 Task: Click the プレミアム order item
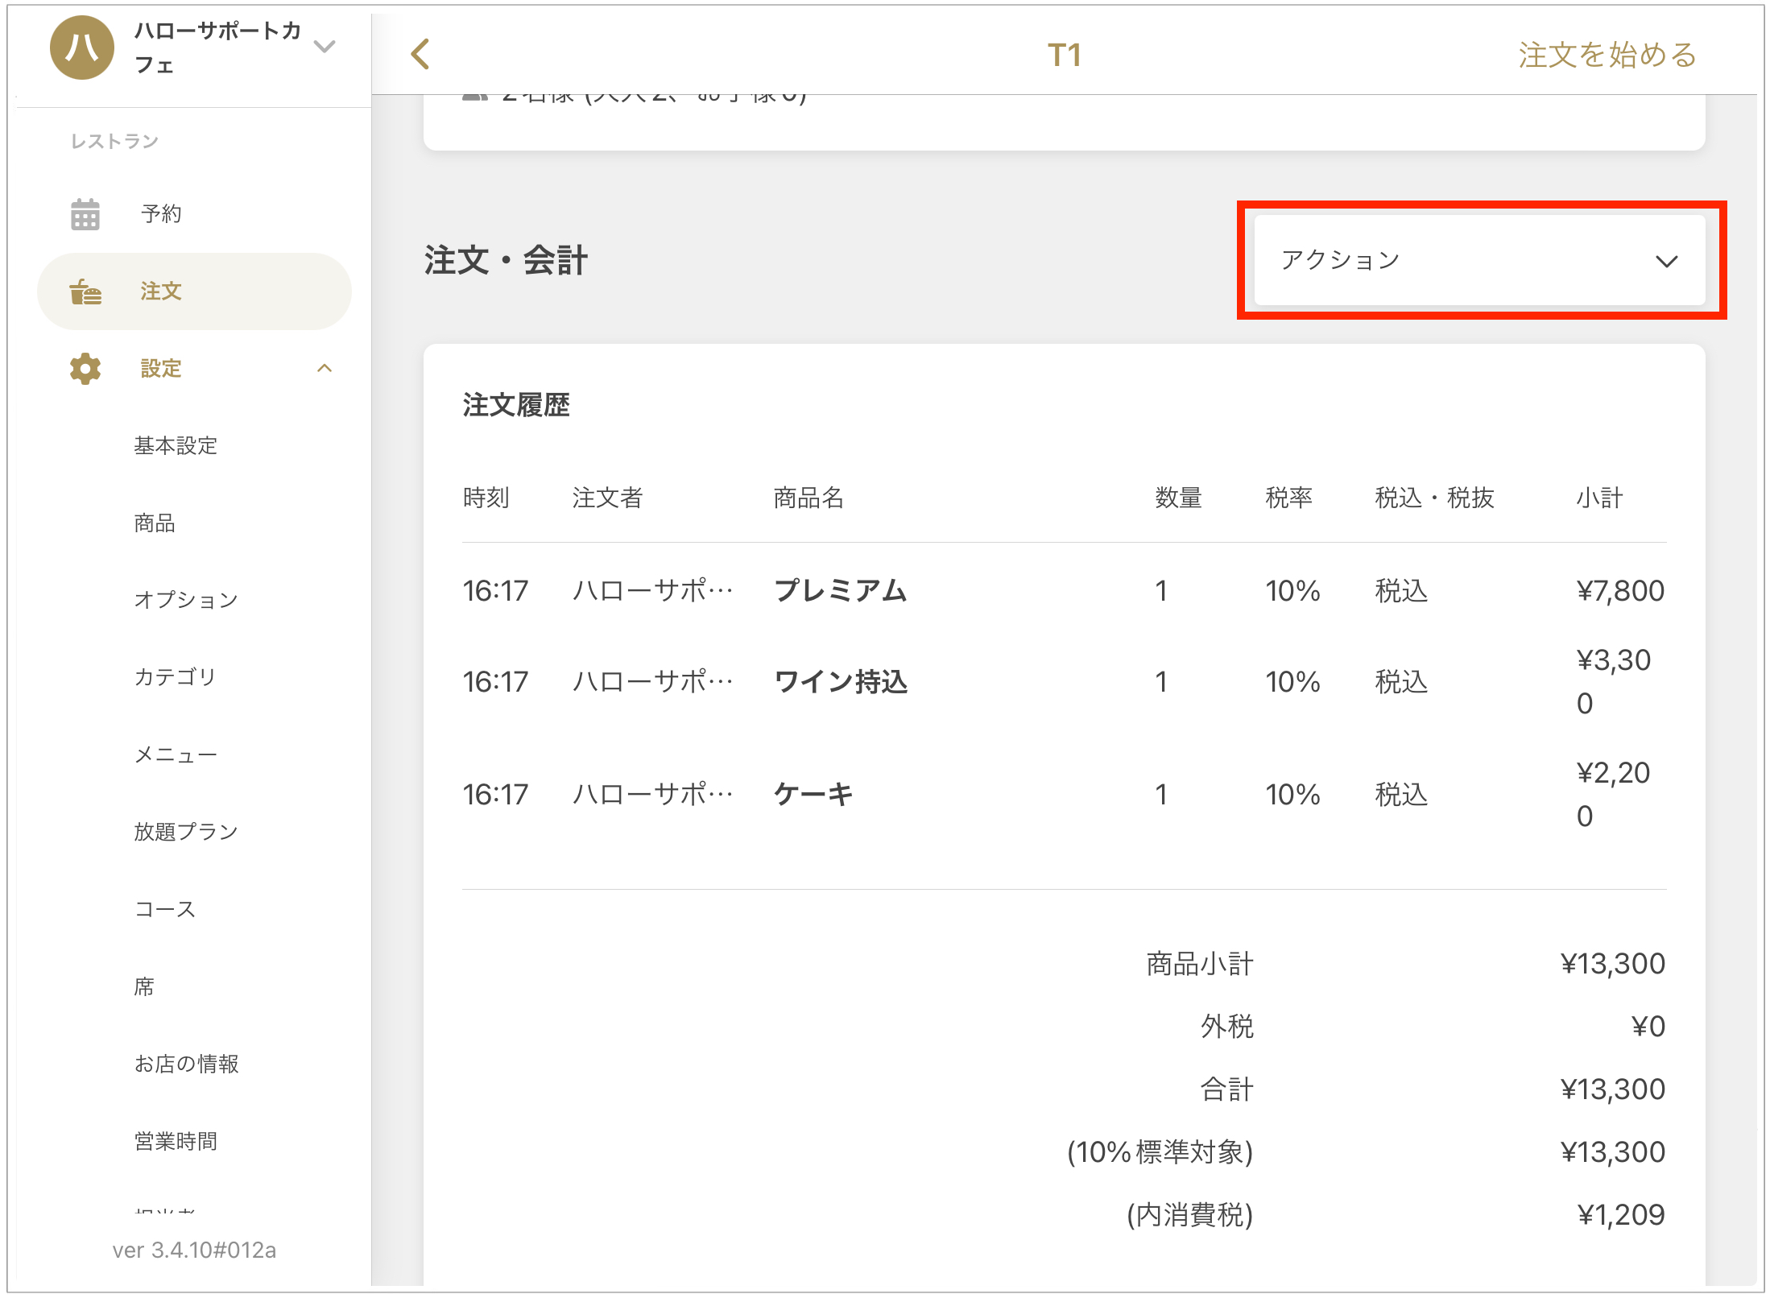(840, 591)
